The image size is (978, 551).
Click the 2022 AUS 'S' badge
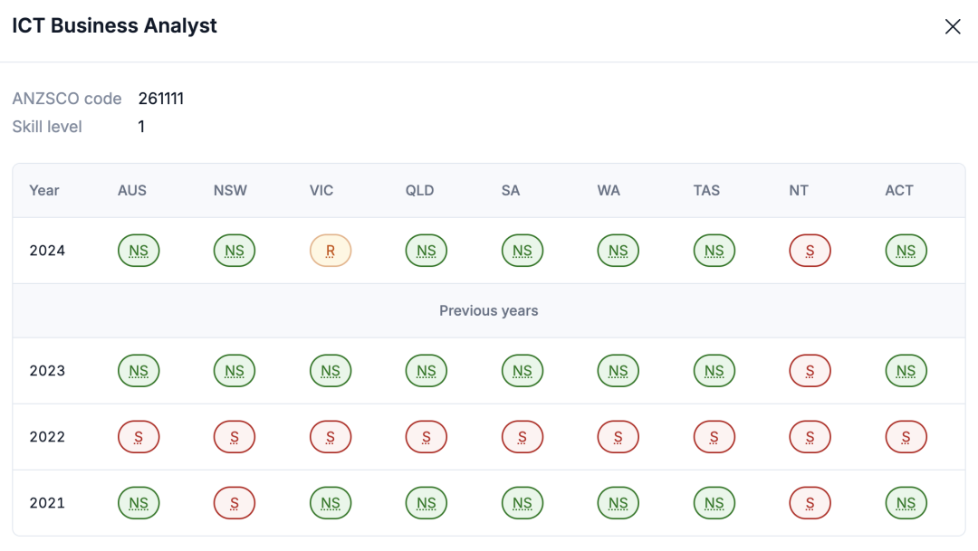(139, 437)
